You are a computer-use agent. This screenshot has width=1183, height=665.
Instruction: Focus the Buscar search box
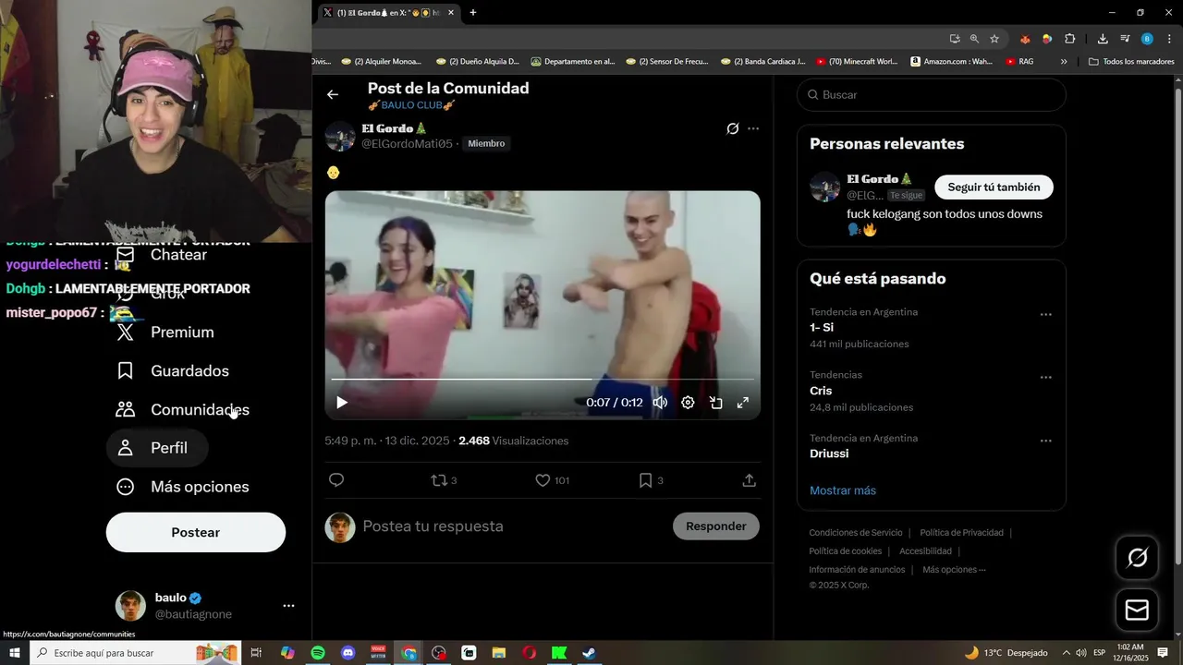pos(932,95)
